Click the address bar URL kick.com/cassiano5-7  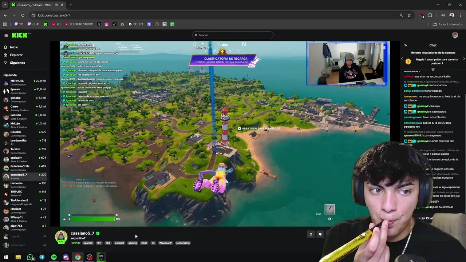54,15
